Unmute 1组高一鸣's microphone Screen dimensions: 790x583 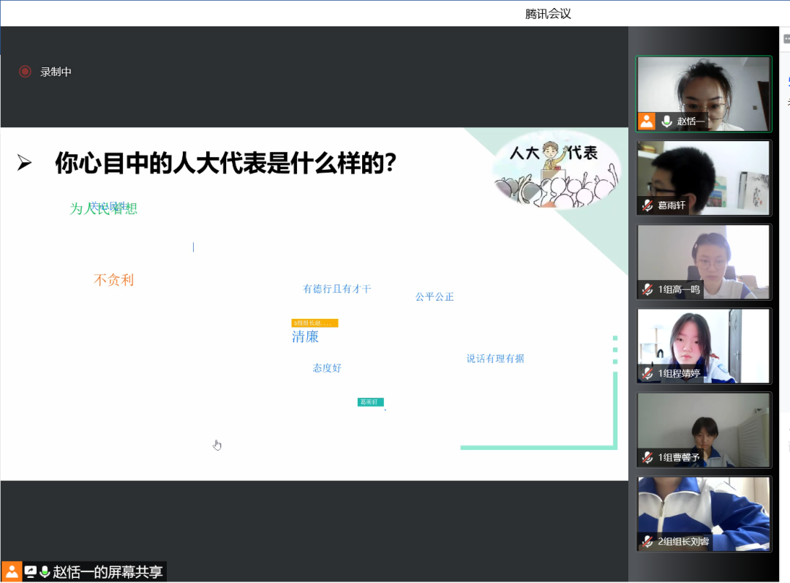click(x=647, y=290)
